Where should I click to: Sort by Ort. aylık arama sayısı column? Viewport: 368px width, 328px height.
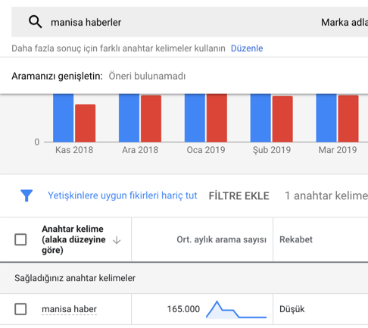point(221,239)
